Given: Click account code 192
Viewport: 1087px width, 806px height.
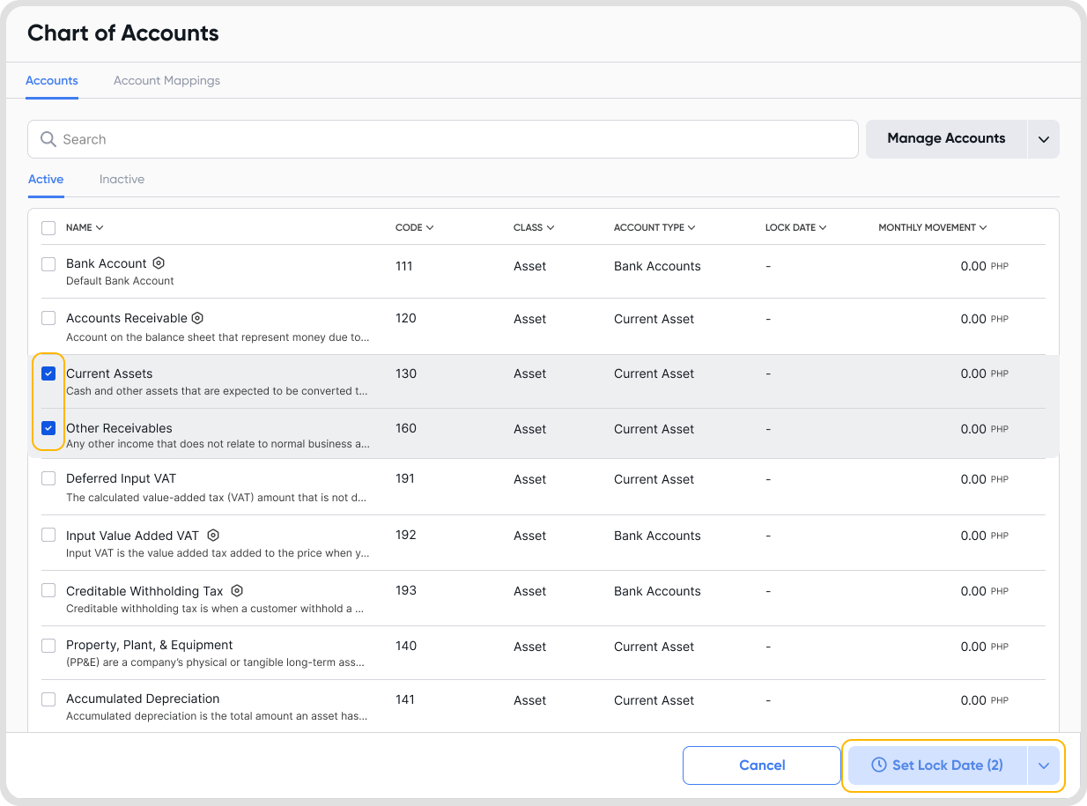Looking at the screenshot, I should pos(406,535).
